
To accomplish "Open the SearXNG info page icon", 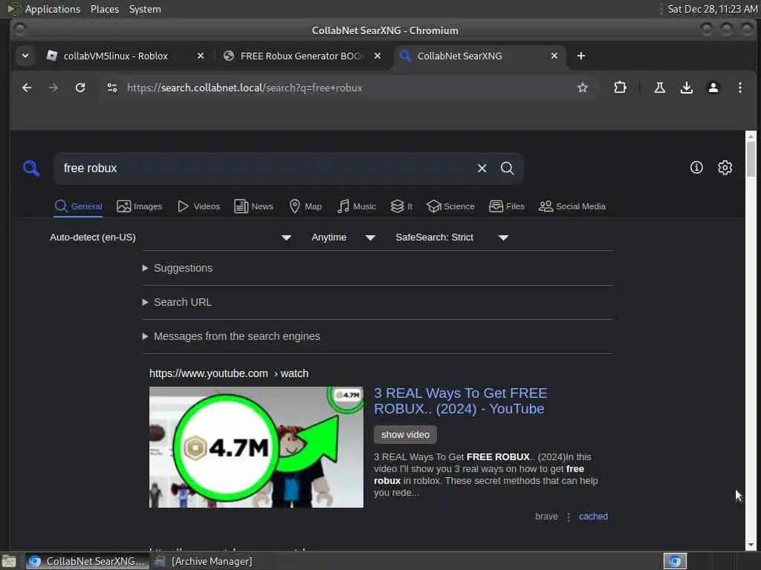I will click(696, 168).
